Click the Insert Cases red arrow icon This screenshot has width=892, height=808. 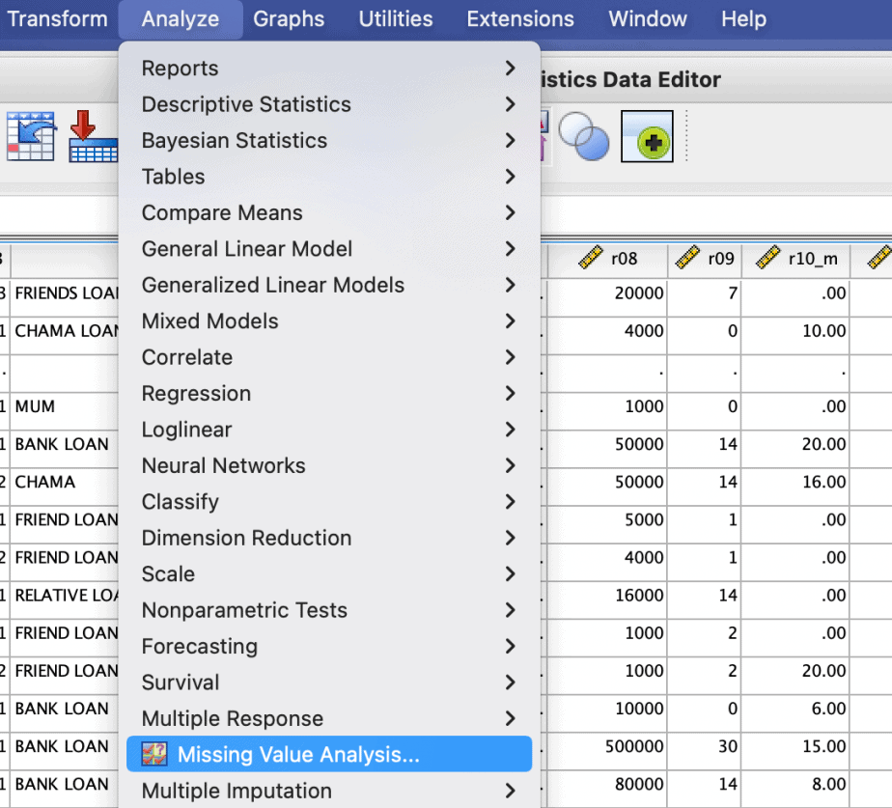click(x=94, y=136)
